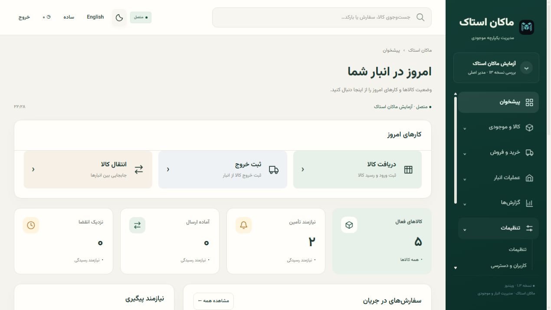The width and height of the screenshot is (551, 310).
Task: Click the sliders icon beside تنظیمات
Action: (x=529, y=228)
